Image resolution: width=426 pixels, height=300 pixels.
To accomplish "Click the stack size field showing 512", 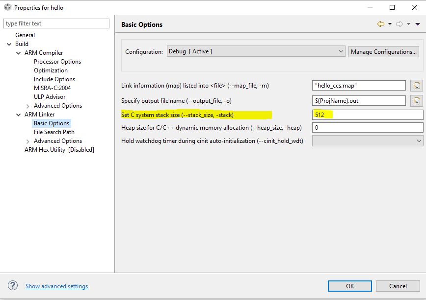I will tap(368, 115).
